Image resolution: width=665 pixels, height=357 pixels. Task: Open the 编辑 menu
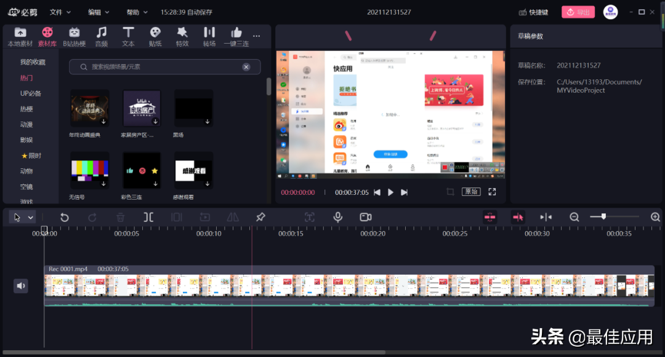[99, 12]
